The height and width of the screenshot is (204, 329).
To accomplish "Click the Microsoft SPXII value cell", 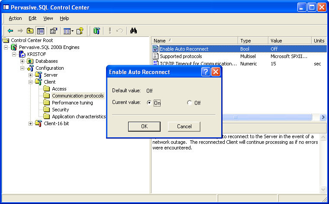I will [289, 56].
